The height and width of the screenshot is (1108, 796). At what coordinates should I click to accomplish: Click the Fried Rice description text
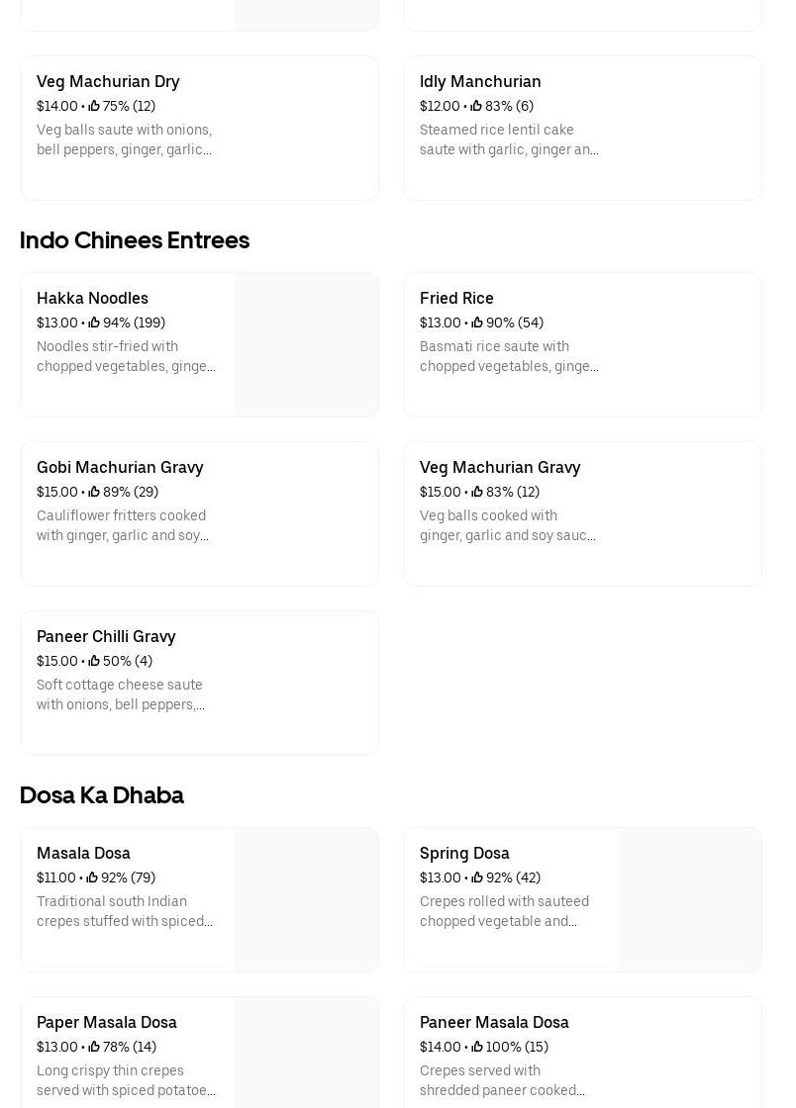point(509,356)
